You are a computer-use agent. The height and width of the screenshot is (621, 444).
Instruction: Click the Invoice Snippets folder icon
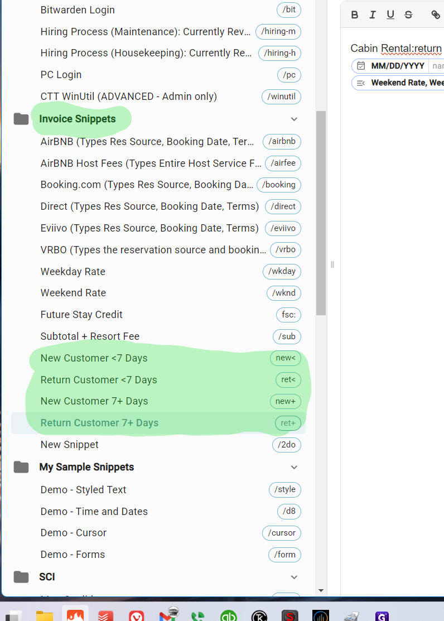pos(21,119)
